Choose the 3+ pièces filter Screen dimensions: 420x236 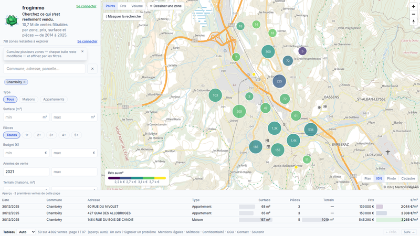tap(51, 135)
